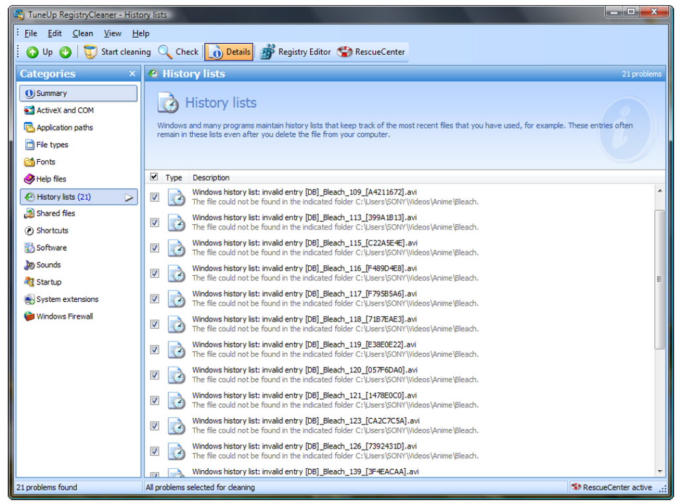The height and width of the screenshot is (504, 678).
Task: Toggle the select-all checkbox in list header
Action: click(154, 176)
